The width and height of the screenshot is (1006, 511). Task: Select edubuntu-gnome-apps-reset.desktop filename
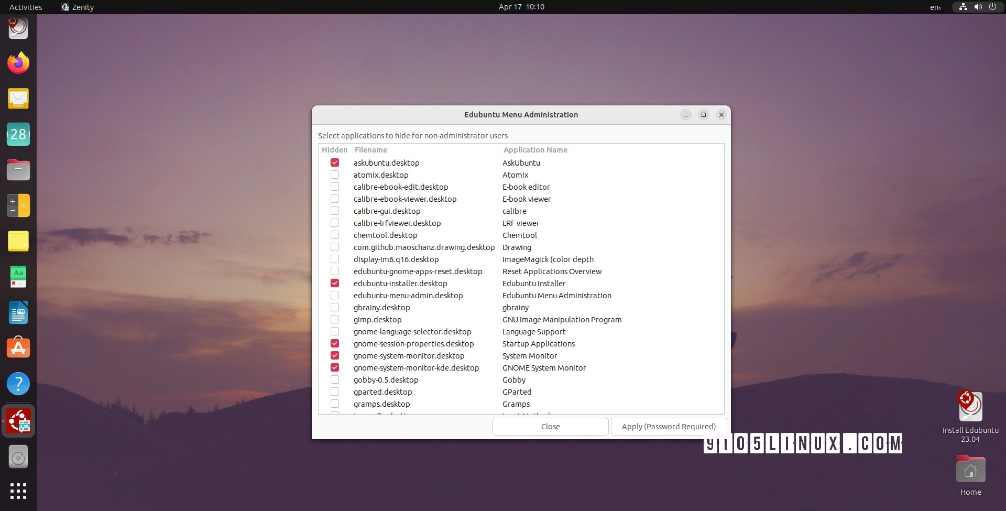[418, 271]
